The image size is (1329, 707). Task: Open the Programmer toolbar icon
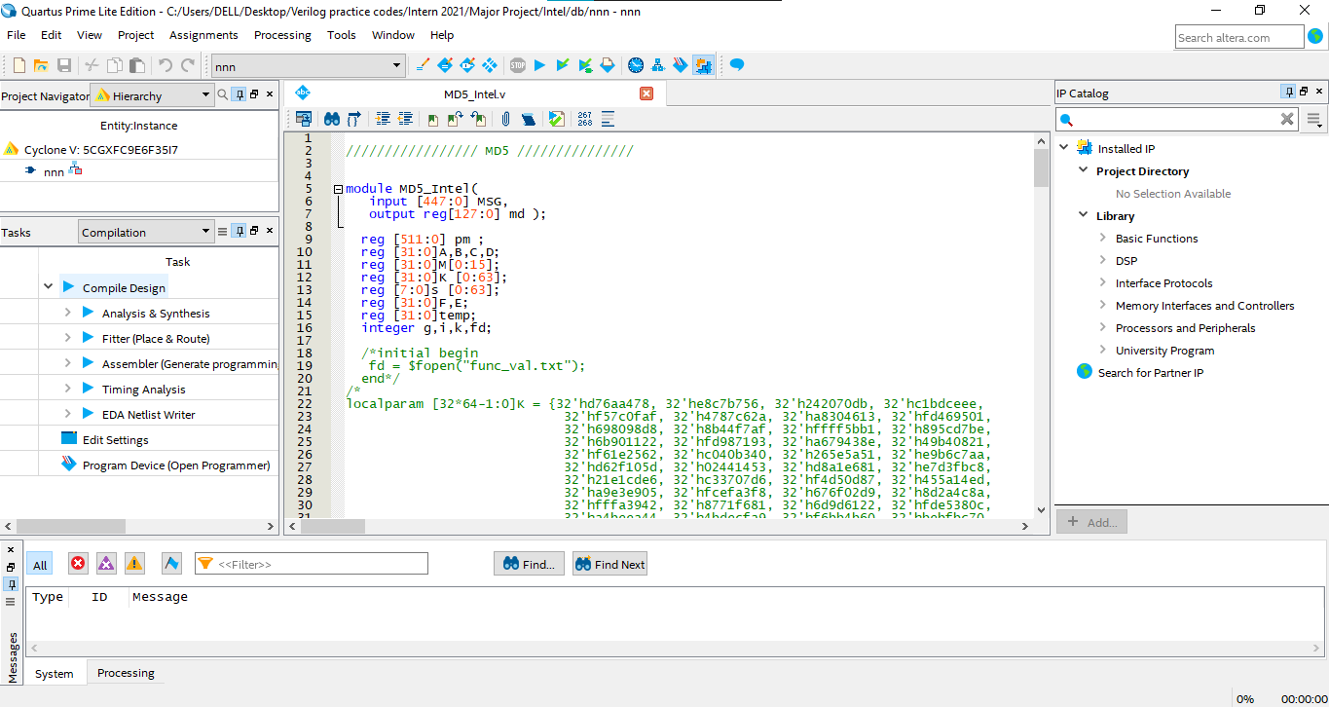[x=681, y=65]
